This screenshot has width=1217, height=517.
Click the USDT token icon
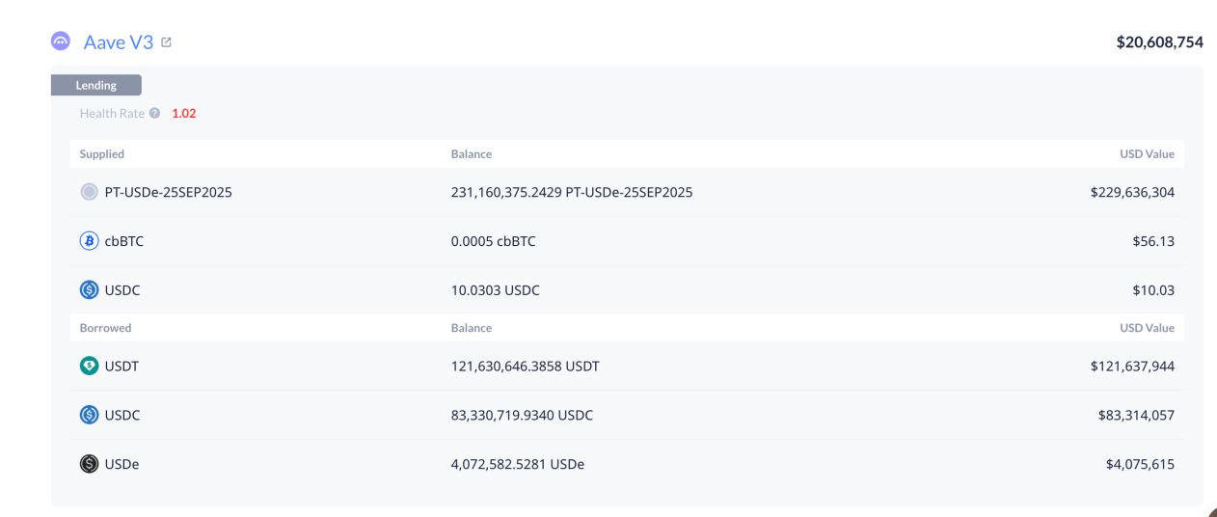(x=89, y=367)
